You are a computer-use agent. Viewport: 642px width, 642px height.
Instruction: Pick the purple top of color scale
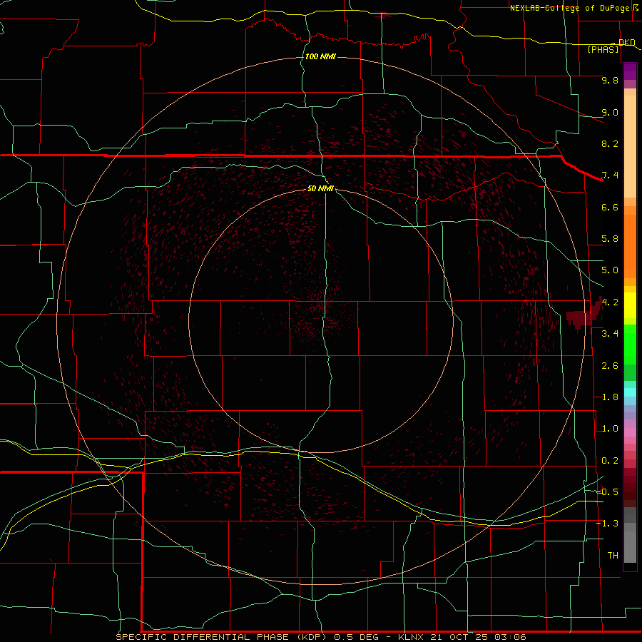(630, 71)
